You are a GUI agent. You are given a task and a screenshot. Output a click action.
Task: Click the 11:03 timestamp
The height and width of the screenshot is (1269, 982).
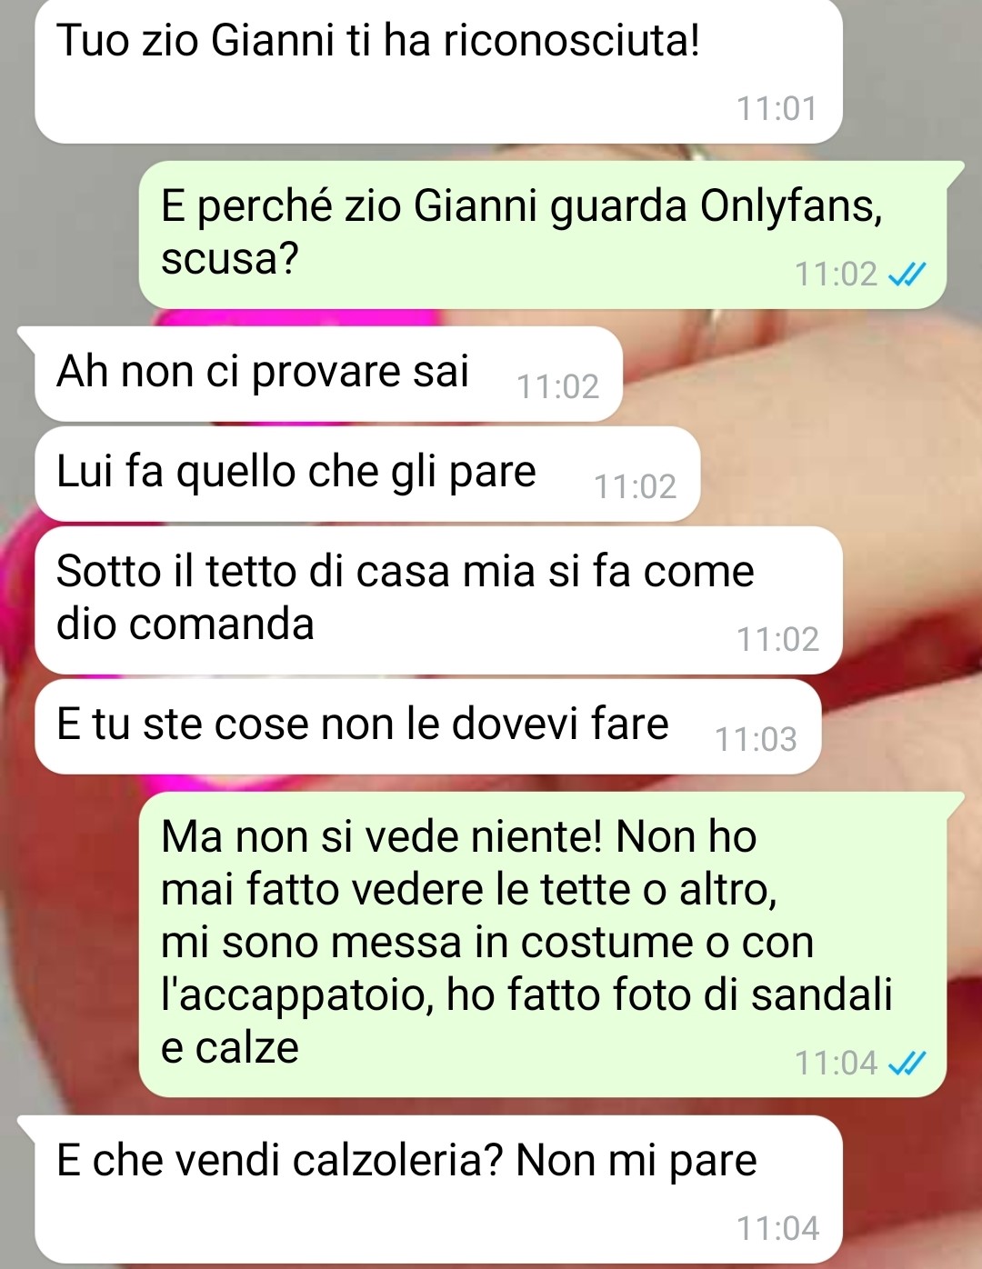(756, 740)
